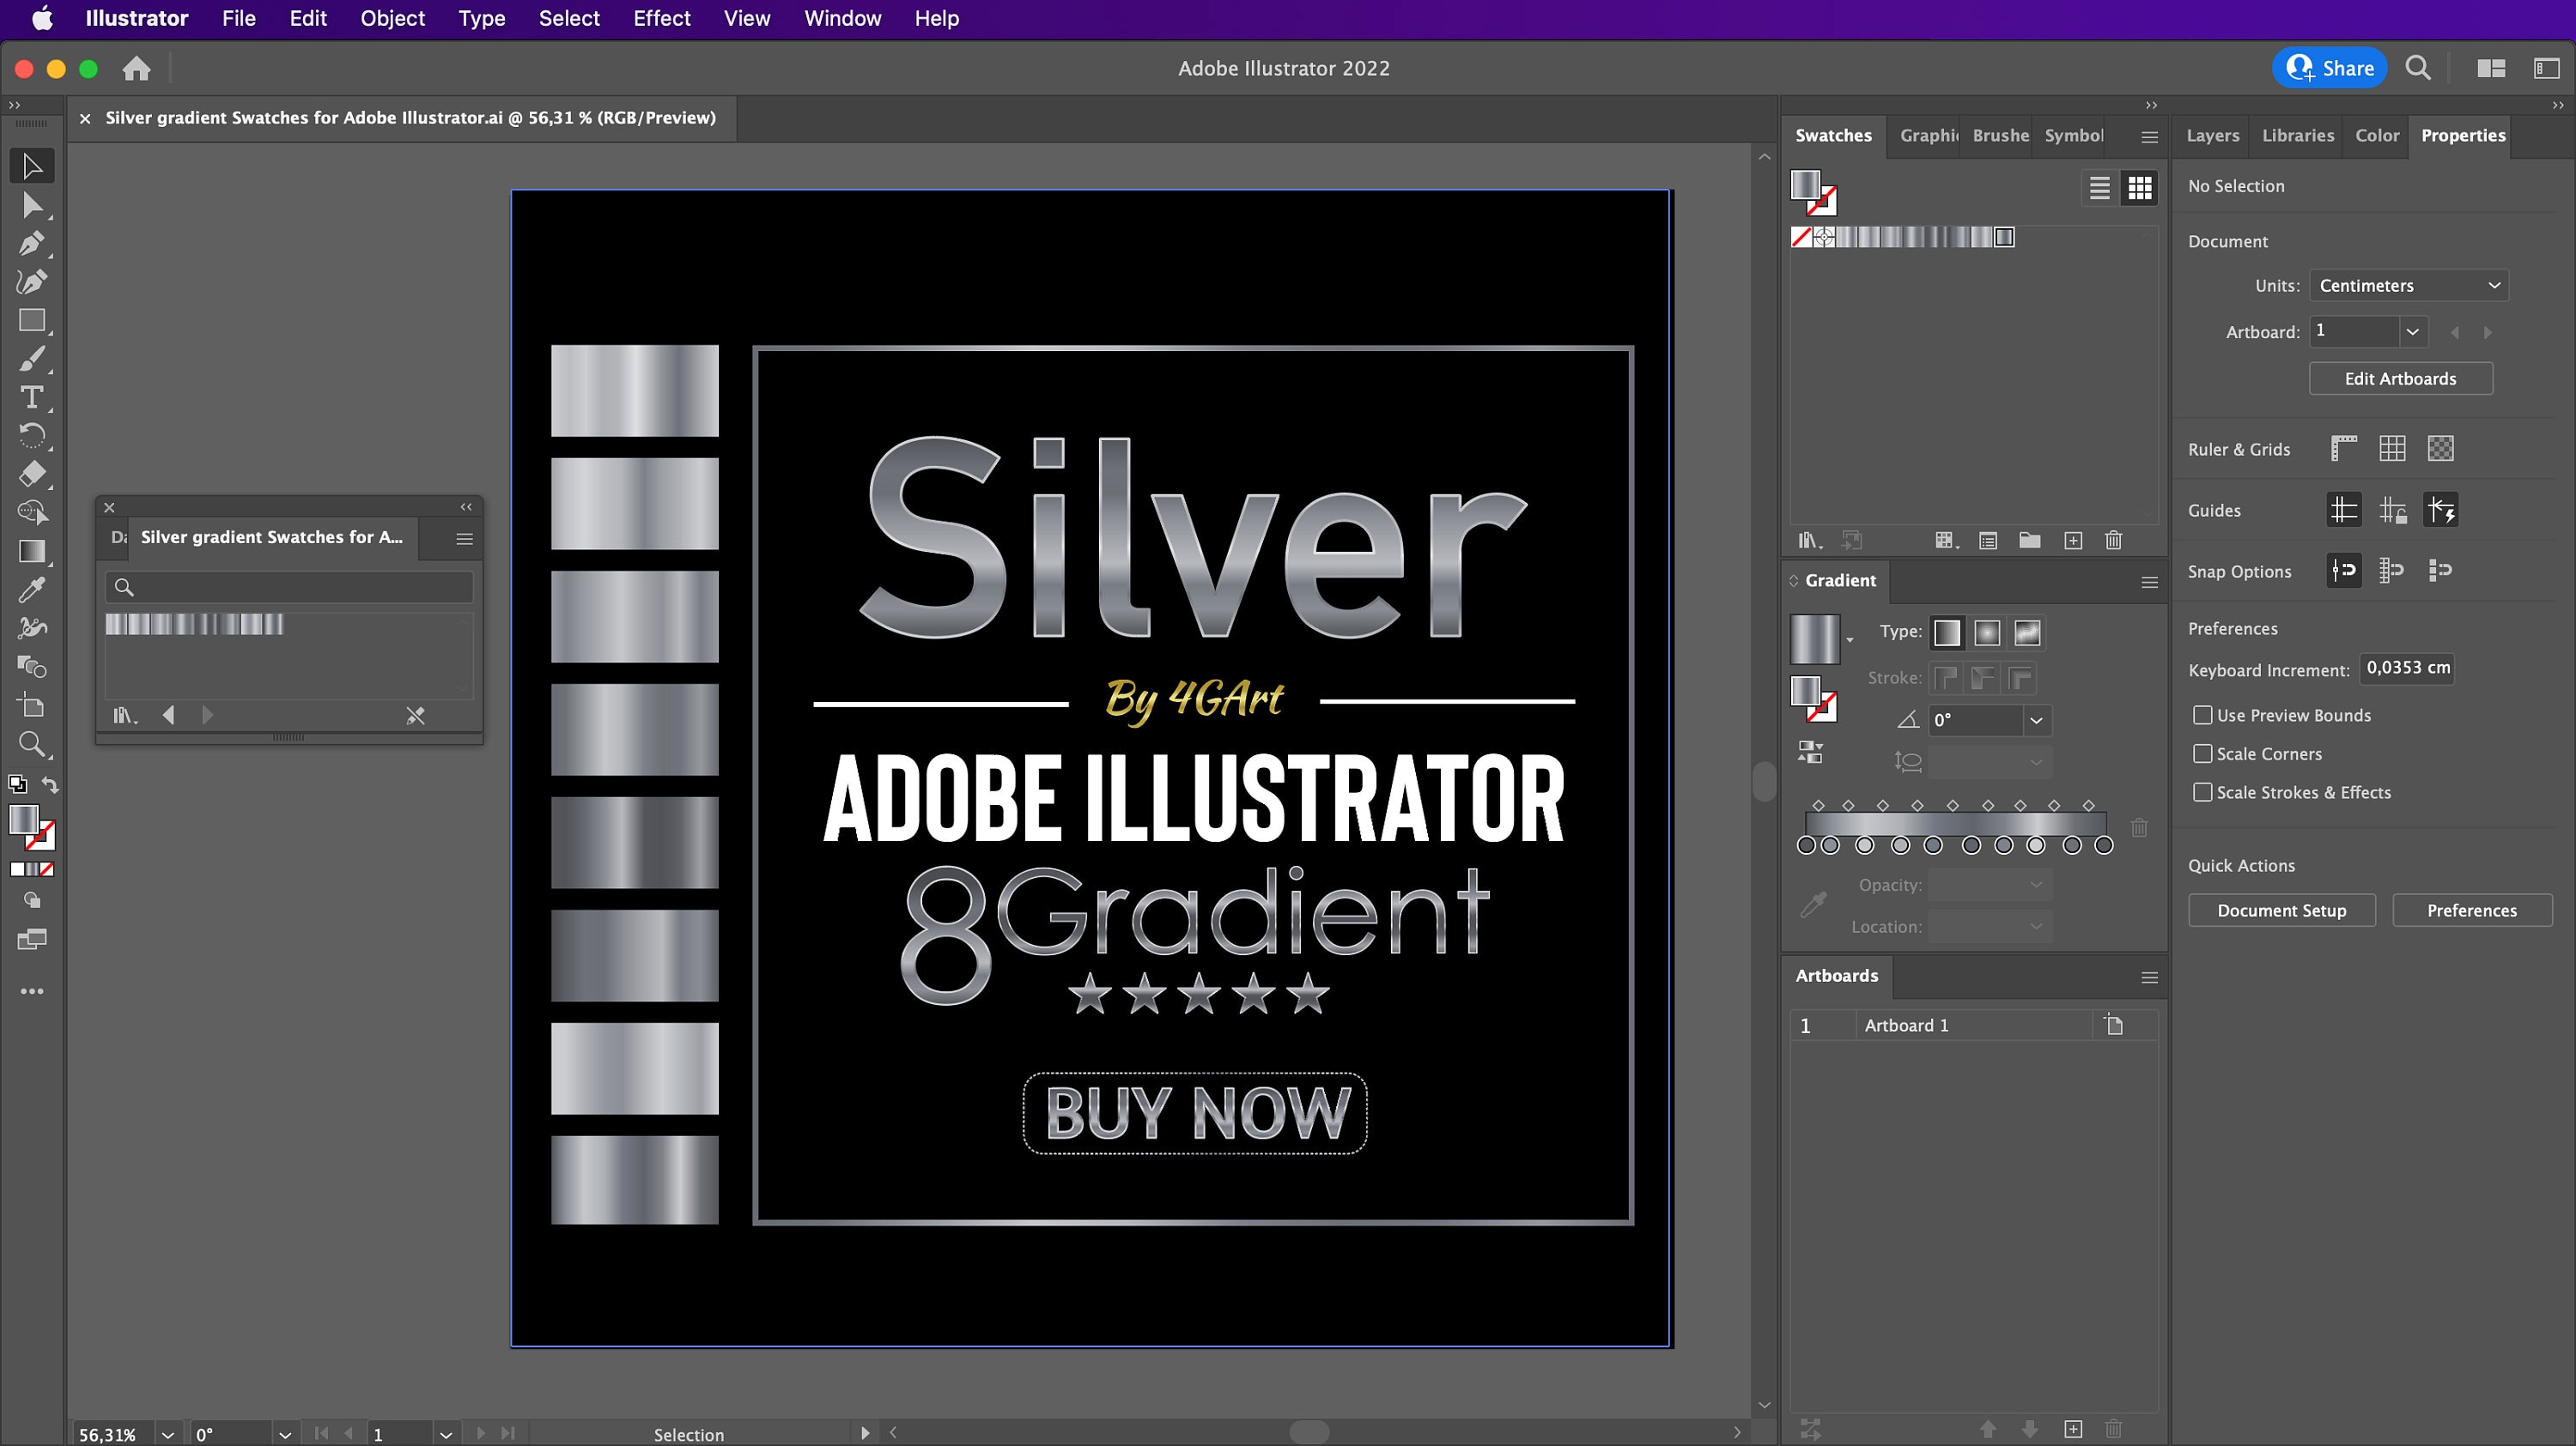Open the Swatch Libraries menu

1809,541
